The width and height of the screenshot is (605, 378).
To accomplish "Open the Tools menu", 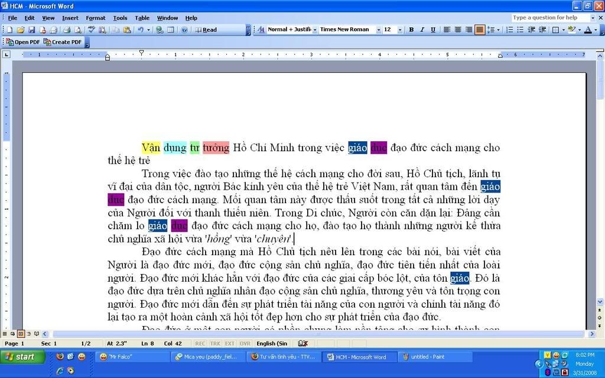I will (120, 18).
